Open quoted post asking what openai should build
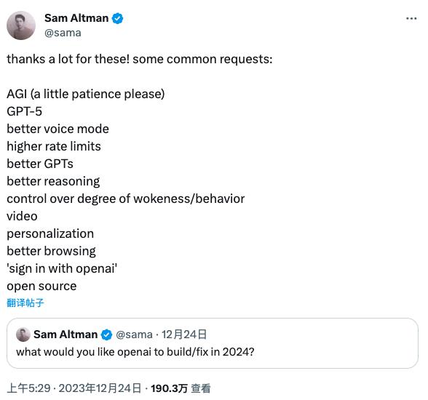The height and width of the screenshot is (400, 428). 213,343
